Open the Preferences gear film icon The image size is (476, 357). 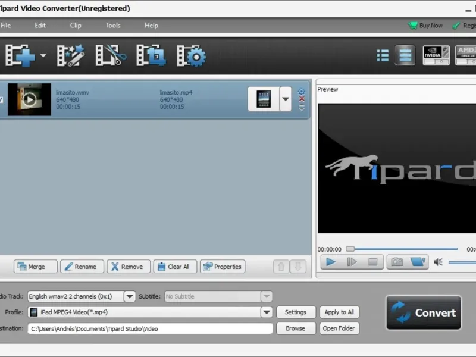(x=191, y=55)
